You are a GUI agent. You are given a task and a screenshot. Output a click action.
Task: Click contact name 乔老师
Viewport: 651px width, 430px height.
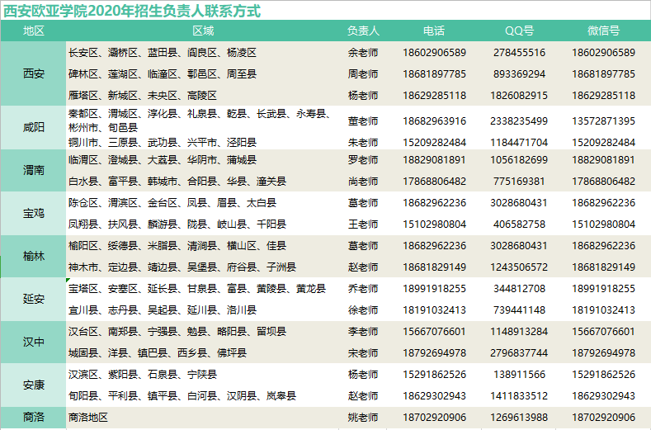coord(363,289)
